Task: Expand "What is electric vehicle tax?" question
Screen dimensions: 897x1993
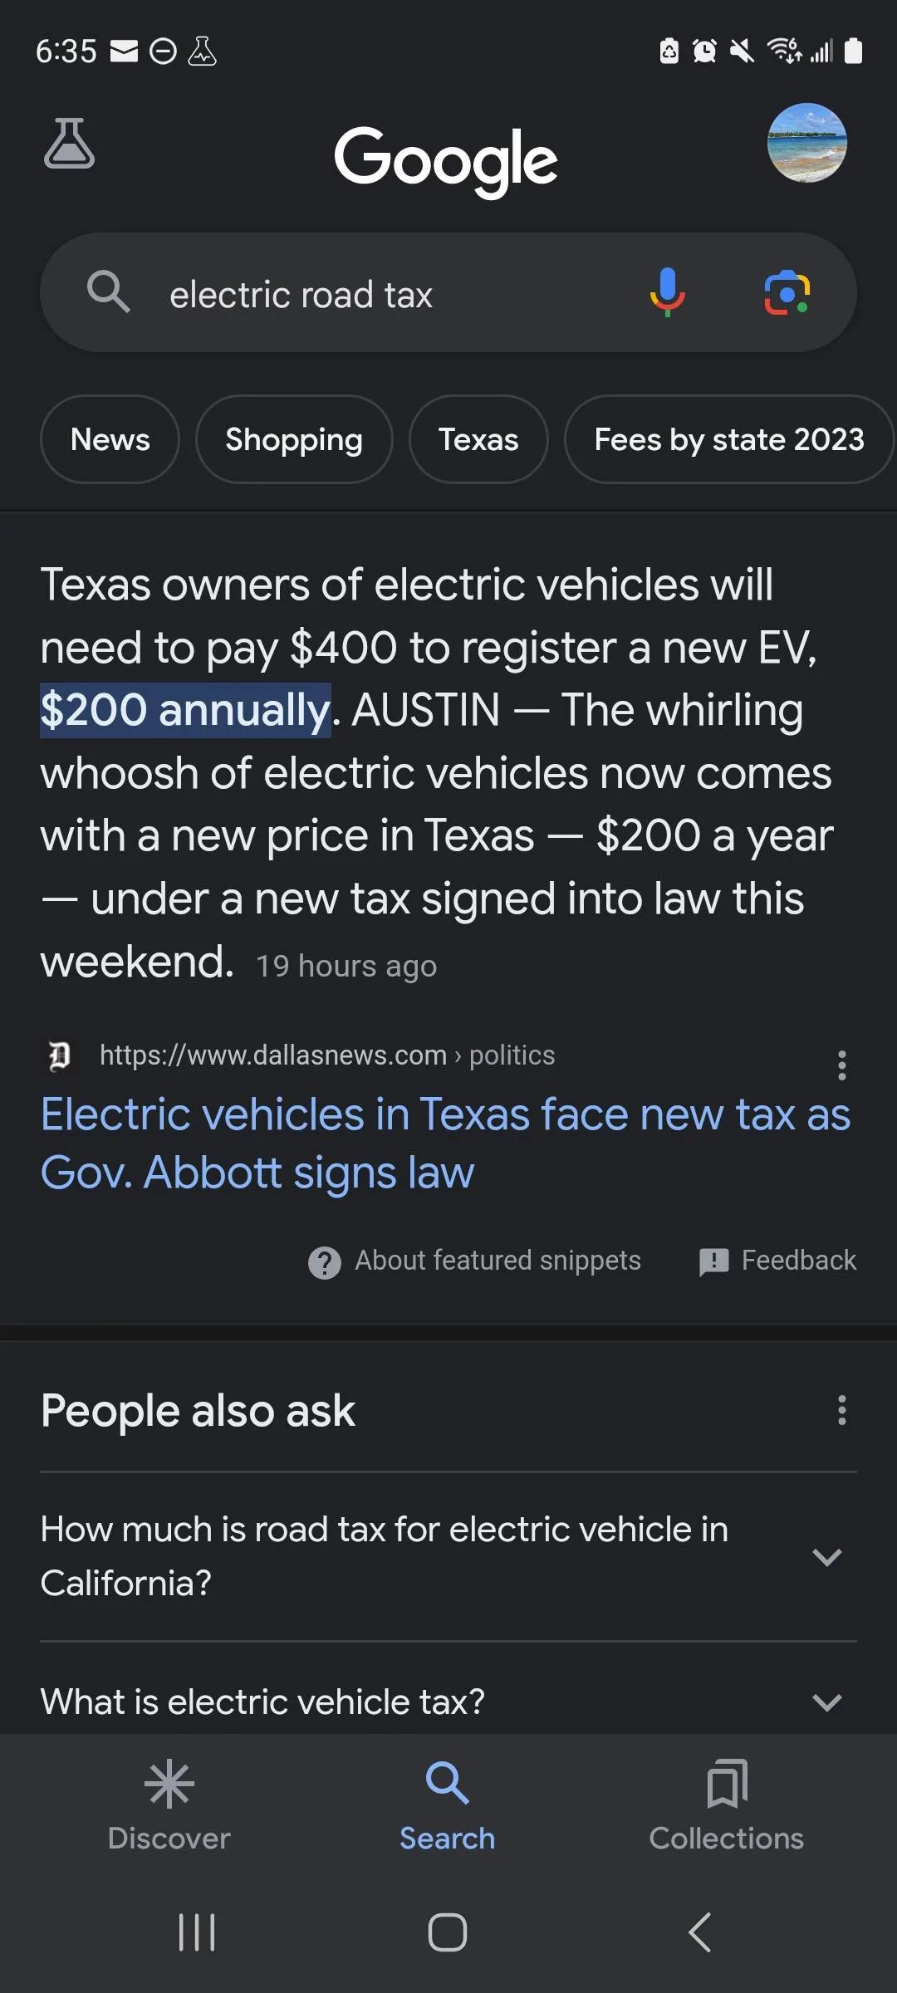Action: point(826,1702)
